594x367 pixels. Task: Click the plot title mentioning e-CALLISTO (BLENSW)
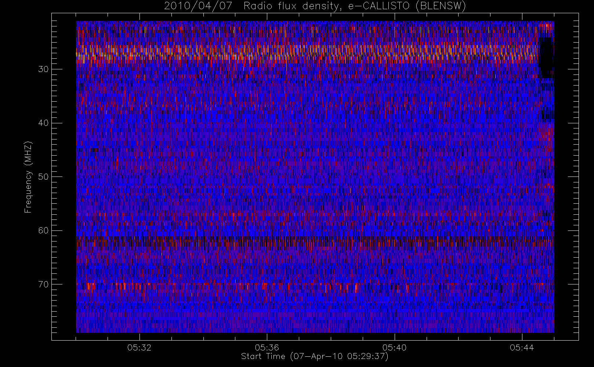pyautogui.click(x=315, y=6)
